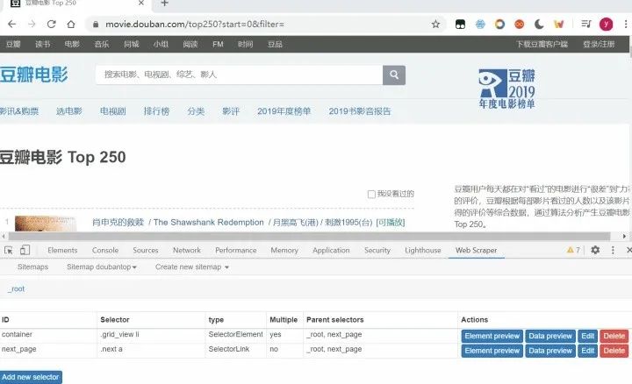Select the Web Scraper tab
This screenshot has width=632, height=384.
tap(476, 250)
